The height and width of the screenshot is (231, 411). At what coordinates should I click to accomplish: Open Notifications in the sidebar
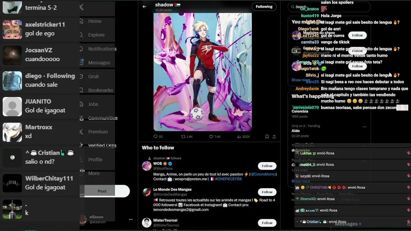click(x=102, y=49)
